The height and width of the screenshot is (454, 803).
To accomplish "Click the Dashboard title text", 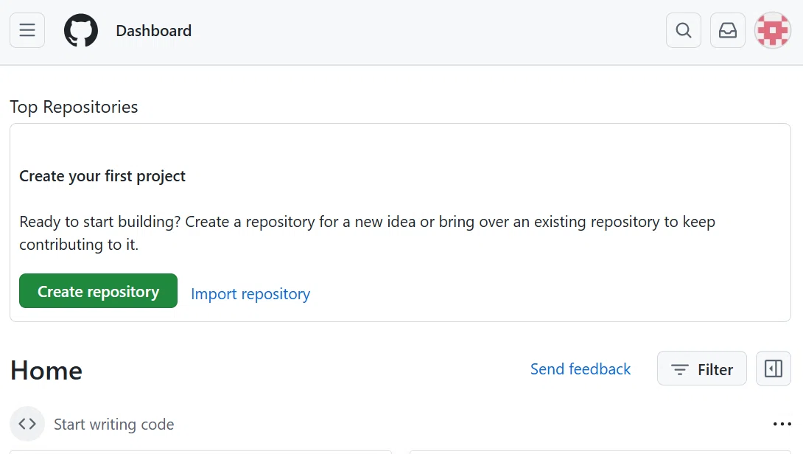I will [x=154, y=31].
